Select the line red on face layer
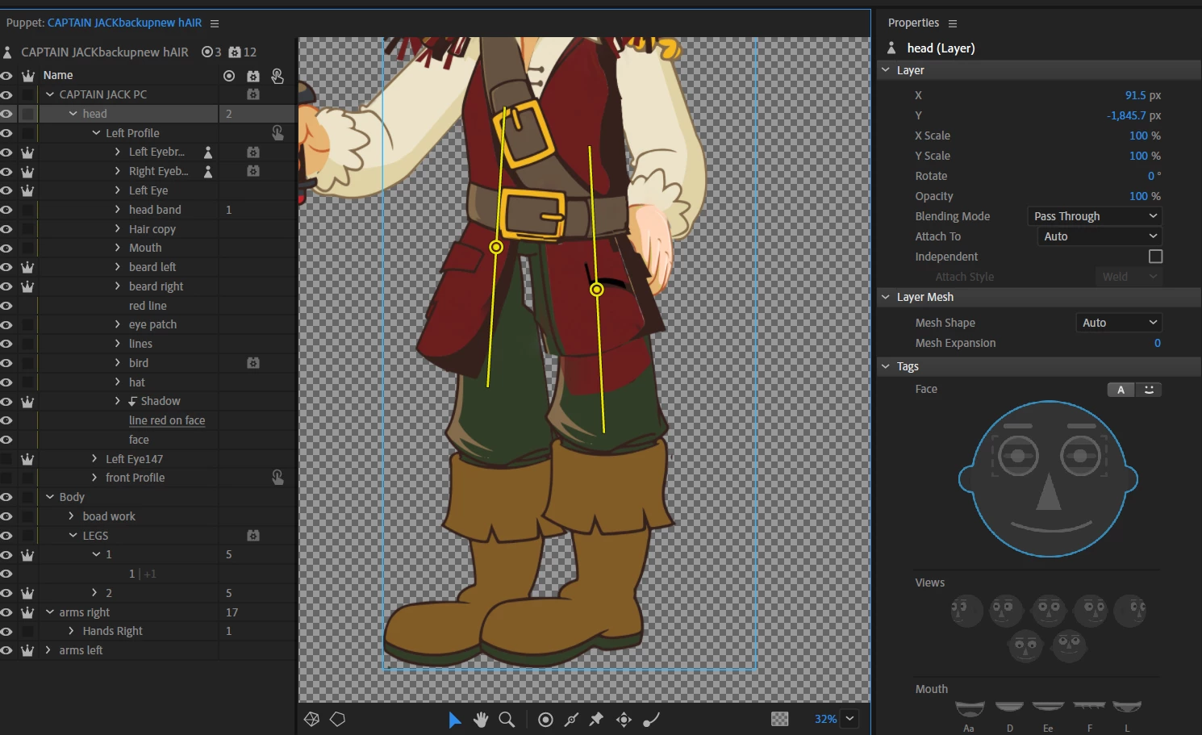 coord(167,420)
